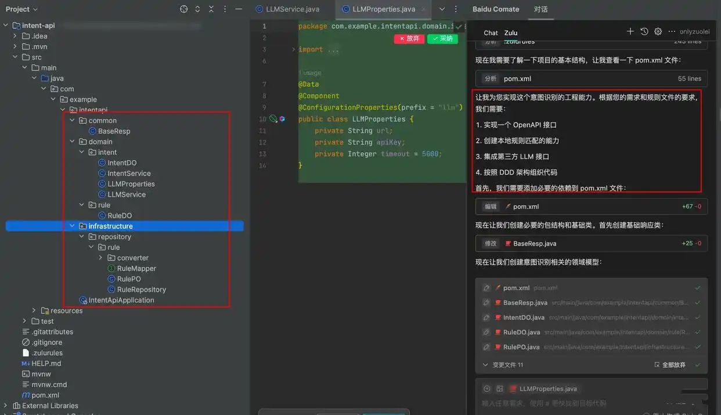Open Project panel options kebab icon

pyautogui.click(x=225, y=9)
